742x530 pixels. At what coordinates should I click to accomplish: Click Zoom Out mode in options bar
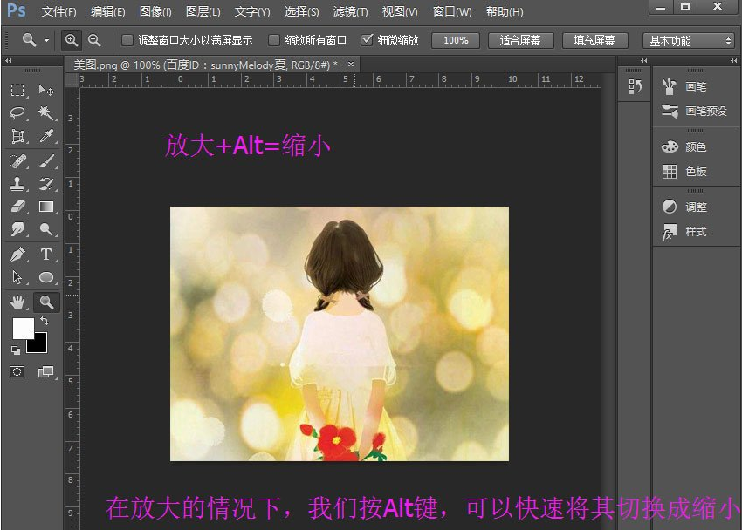click(94, 40)
